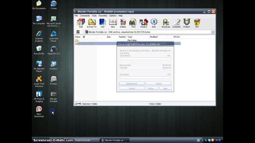This screenshot has height=143, width=255.
Task: Click Help button in extraction dialog
Action: [165, 89]
